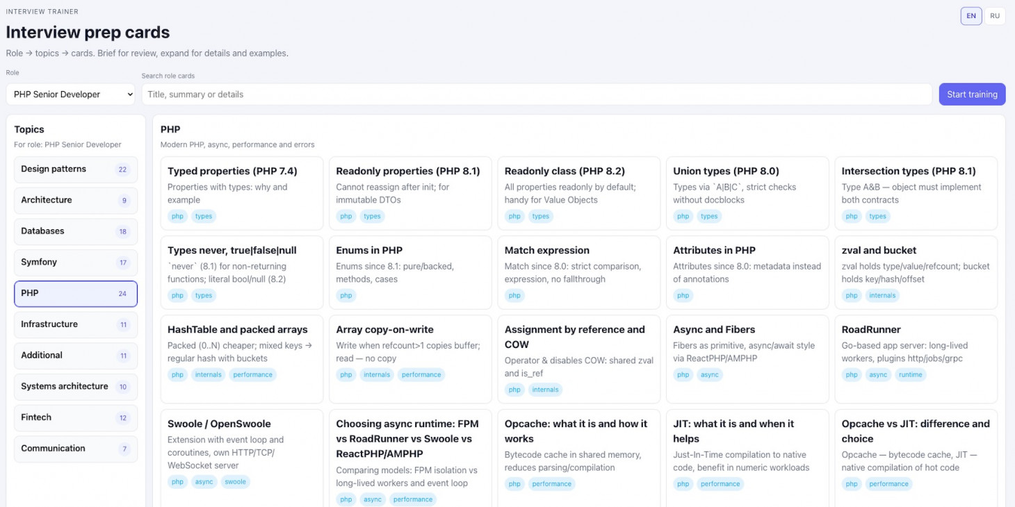This screenshot has width=1015, height=507.
Task: Click performance tag on Array copy-on-write card
Action: (421, 375)
